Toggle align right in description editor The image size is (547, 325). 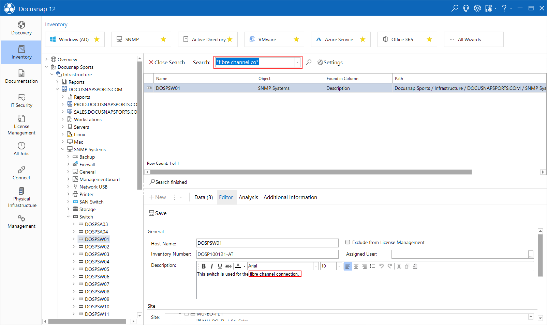364,266
